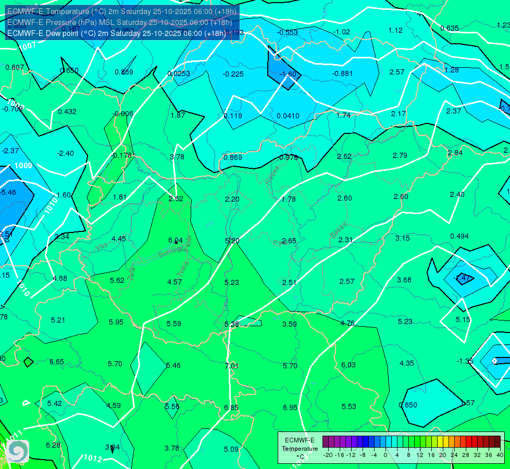
Task: Click the ECMWF-E Temperature °C legend title
Action: pyautogui.click(x=300, y=449)
